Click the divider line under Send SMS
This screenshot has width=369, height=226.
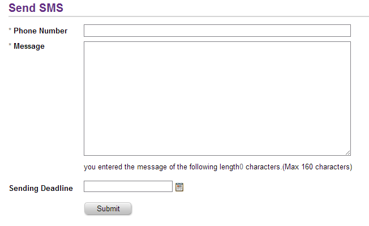coord(188,16)
